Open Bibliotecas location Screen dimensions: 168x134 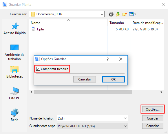(14, 72)
